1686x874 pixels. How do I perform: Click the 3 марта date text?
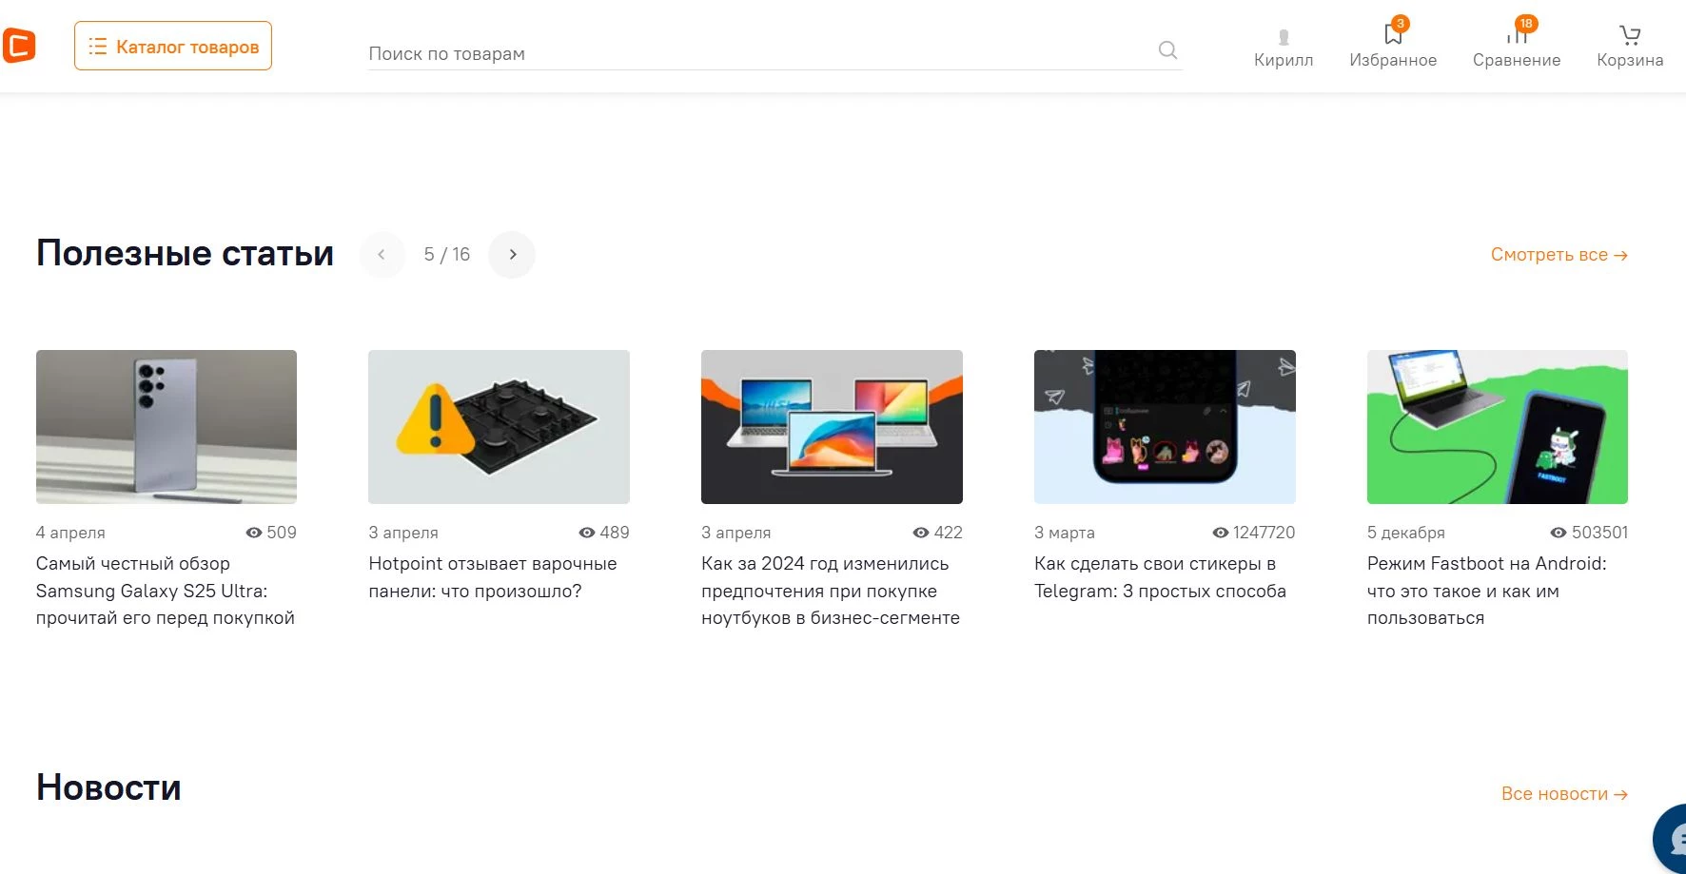tap(1065, 533)
